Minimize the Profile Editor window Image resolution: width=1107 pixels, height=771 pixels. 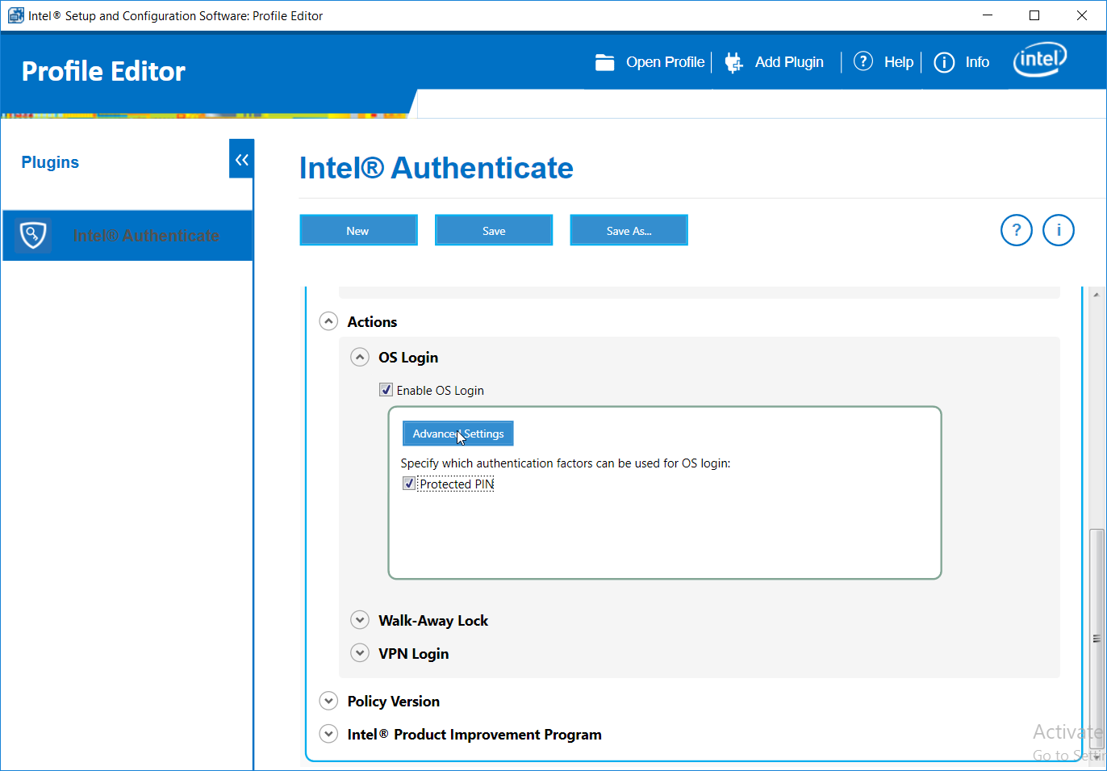click(x=988, y=15)
